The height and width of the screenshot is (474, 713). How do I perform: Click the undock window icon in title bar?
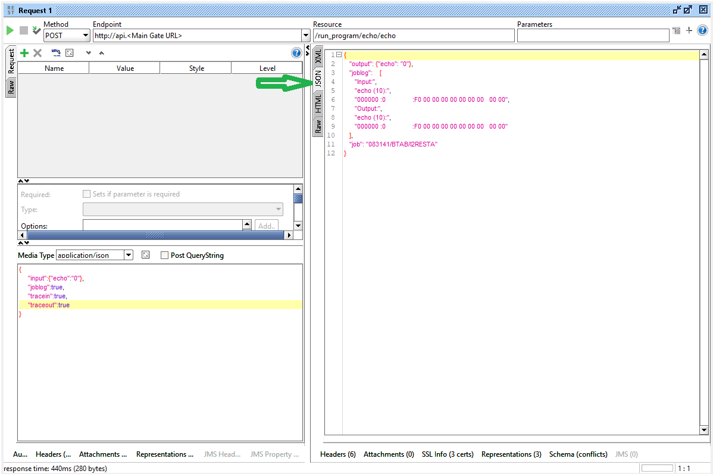(689, 10)
